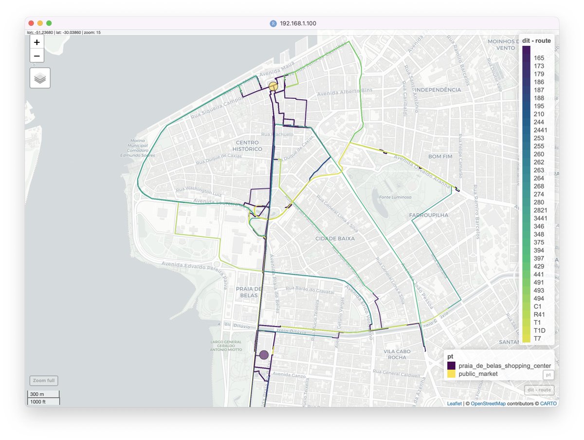Click route 195 in the legend
This screenshot has height=440, width=584.
[539, 106]
